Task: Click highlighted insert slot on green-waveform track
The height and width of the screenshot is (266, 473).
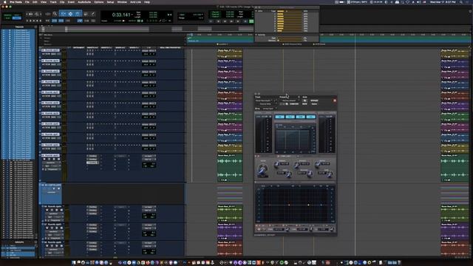Action: [92, 163]
